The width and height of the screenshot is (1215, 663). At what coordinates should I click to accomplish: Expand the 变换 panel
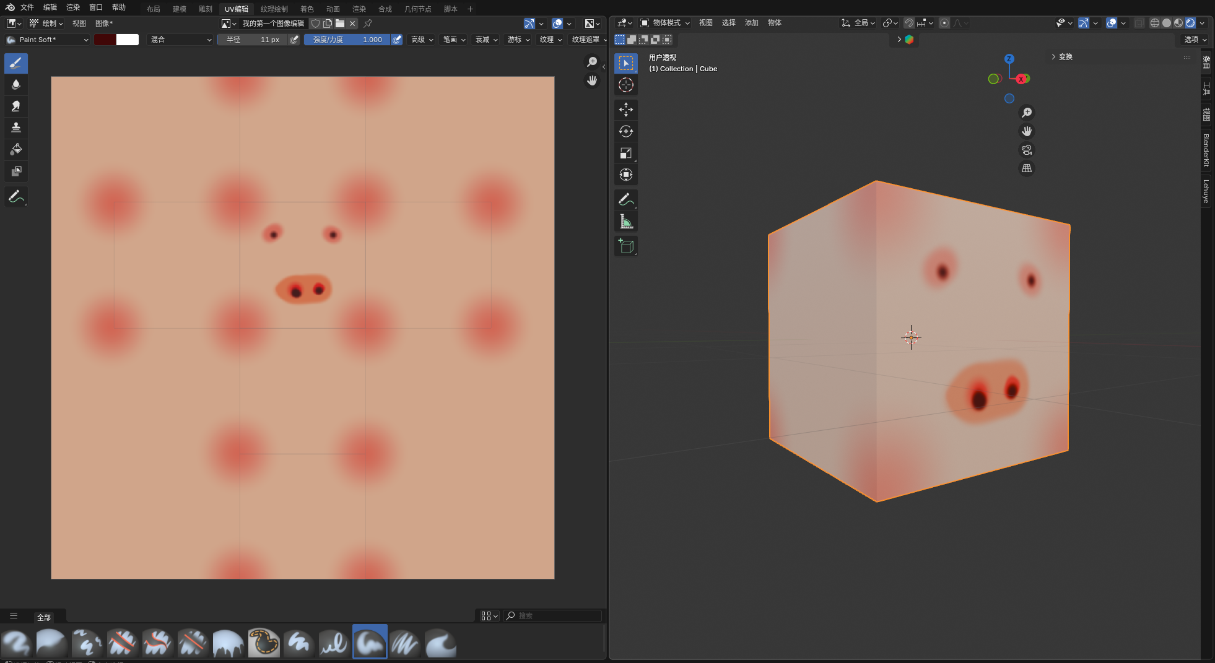[1065, 57]
